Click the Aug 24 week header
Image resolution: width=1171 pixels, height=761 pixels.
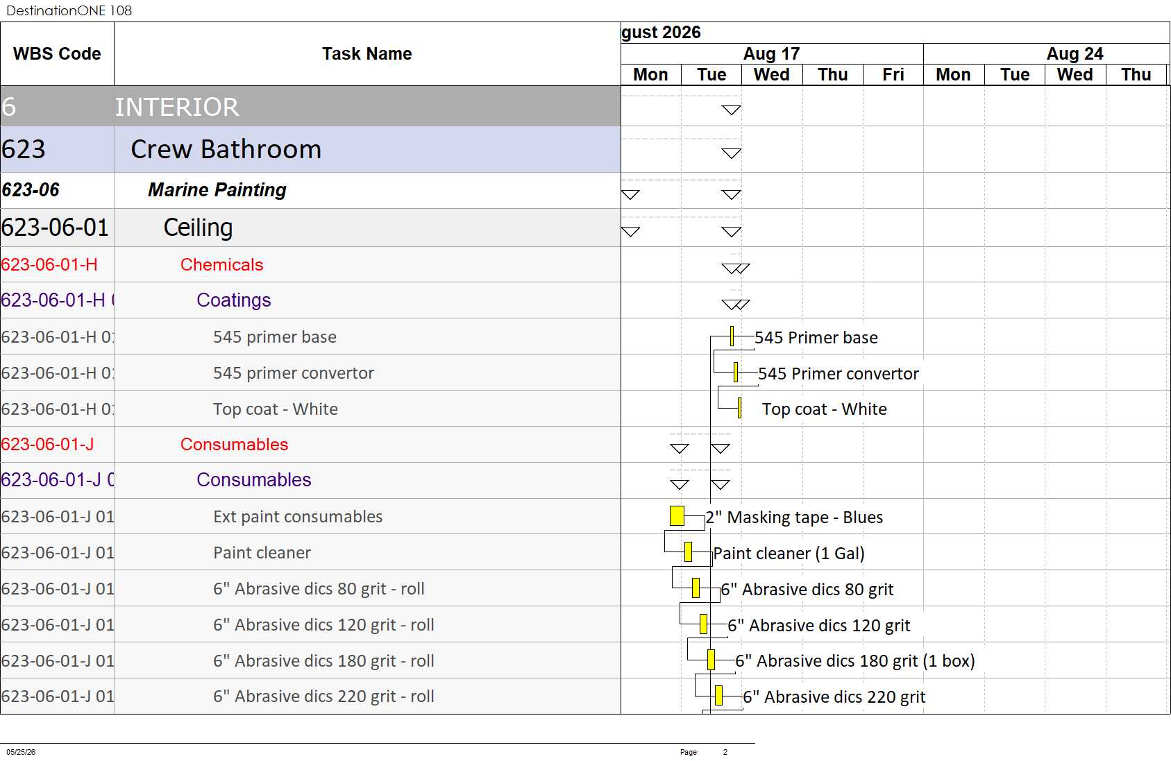pyautogui.click(x=1075, y=53)
